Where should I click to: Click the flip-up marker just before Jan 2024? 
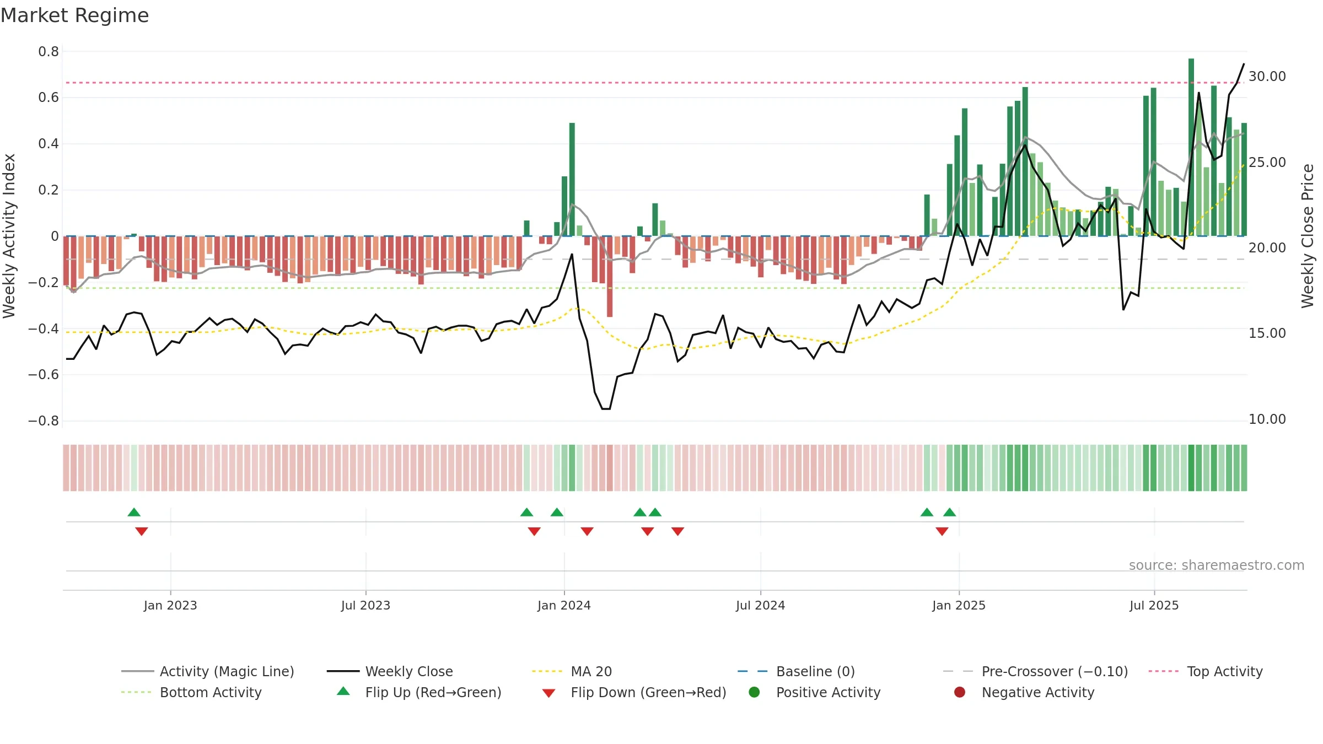557,513
